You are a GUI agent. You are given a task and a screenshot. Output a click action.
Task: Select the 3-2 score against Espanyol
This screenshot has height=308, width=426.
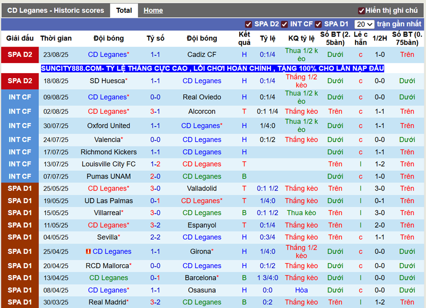pyautogui.click(x=155, y=225)
